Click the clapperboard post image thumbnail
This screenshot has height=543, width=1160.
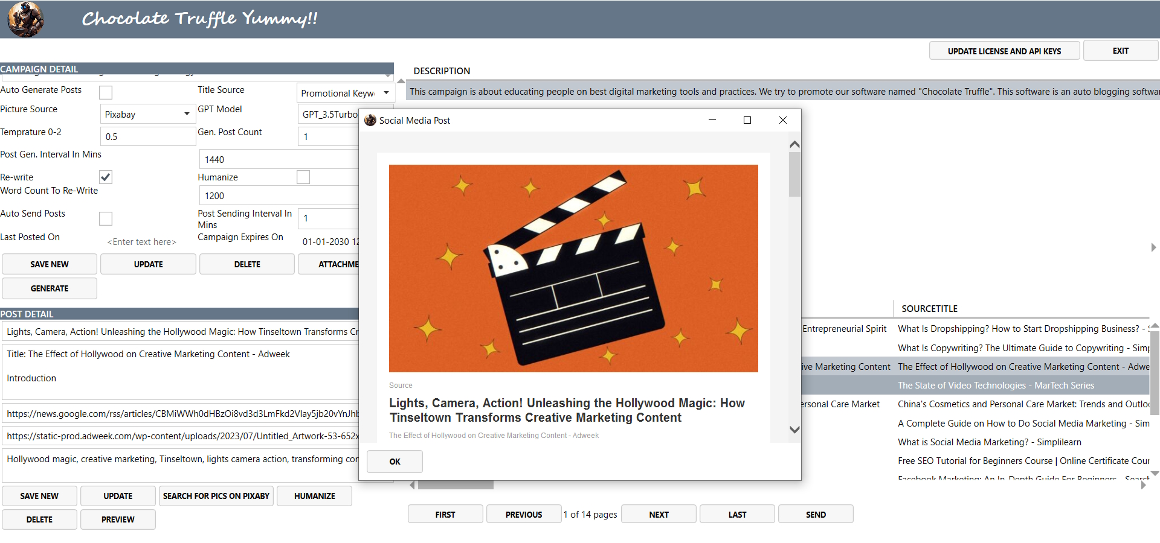point(573,268)
